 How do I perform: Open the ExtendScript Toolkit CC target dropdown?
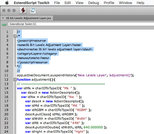pyautogui.click(x=81, y=24)
